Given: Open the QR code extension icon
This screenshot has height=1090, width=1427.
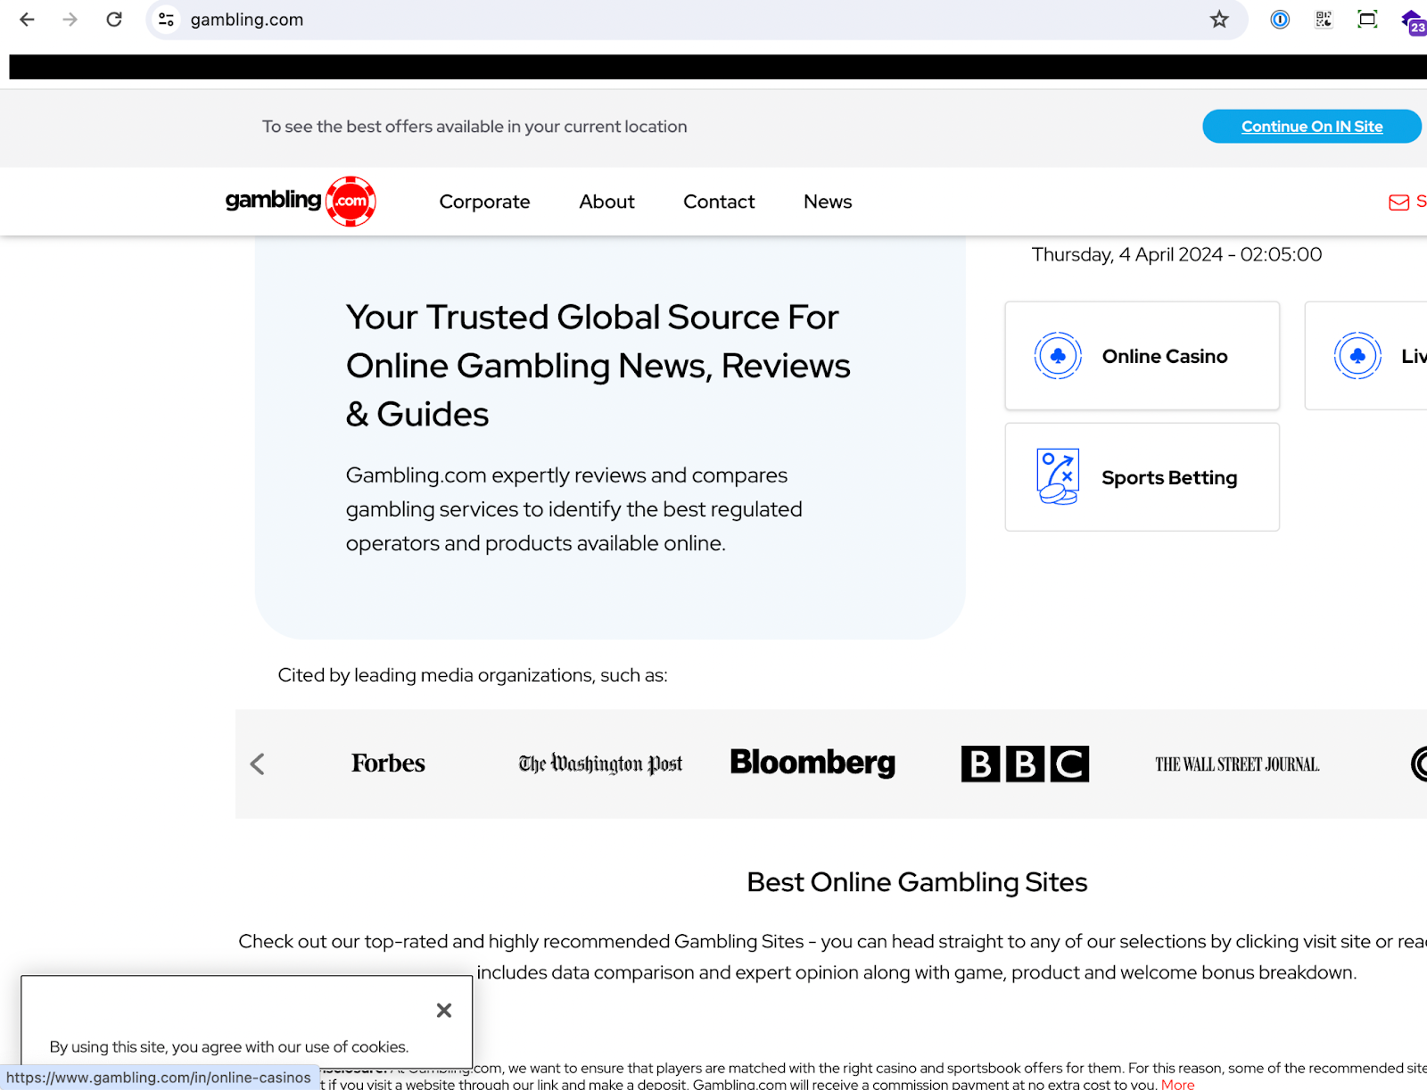Looking at the screenshot, I should pos(1324,20).
